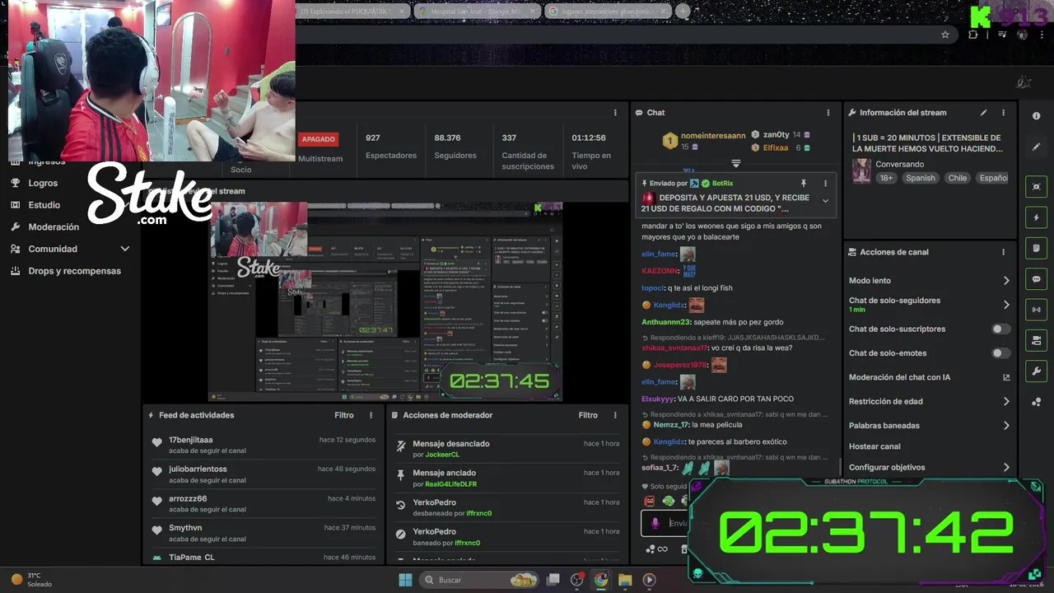The width and height of the screenshot is (1054, 593).
Task: Open Drops y recompensas in sidebar
Action: 74,271
